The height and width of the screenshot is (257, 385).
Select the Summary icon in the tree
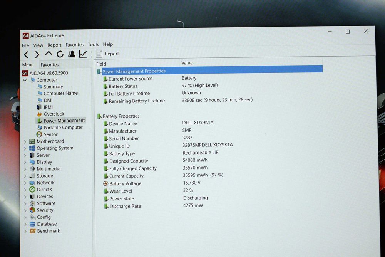[40, 86]
